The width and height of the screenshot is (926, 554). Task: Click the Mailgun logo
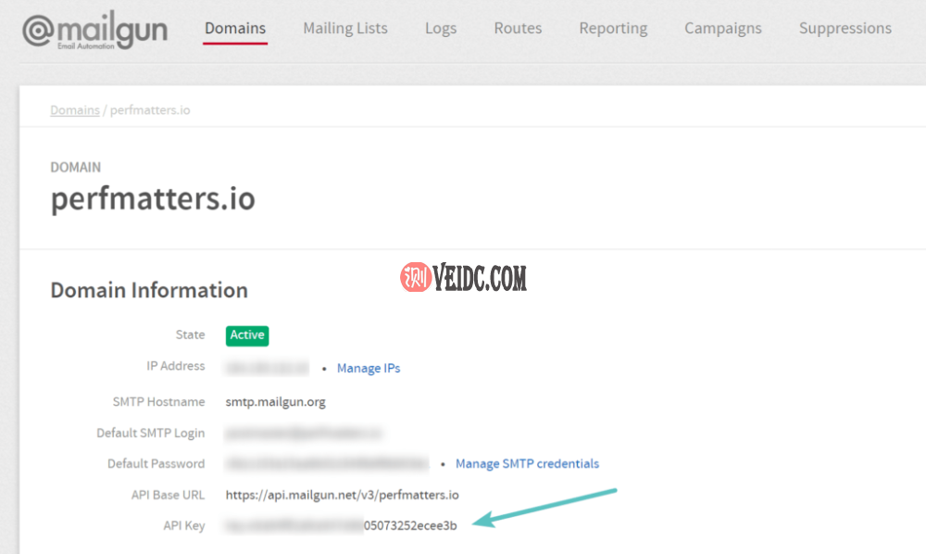(x=95, y=30)
